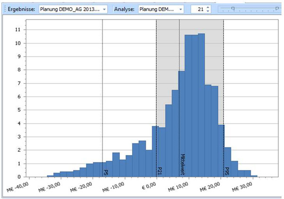The height and width of the screenshot is (199, 284).
Task: Click the M€ -40,00 x-axis label
Action: 22,187
